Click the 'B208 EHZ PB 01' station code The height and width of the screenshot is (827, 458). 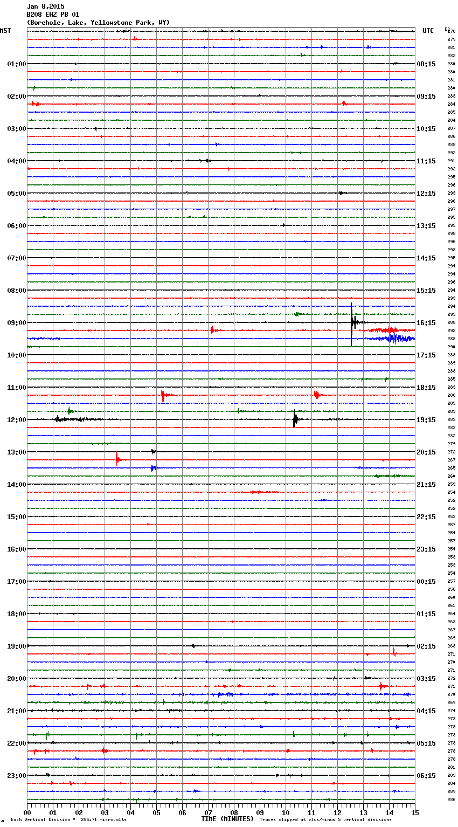(x=53, y=15)
